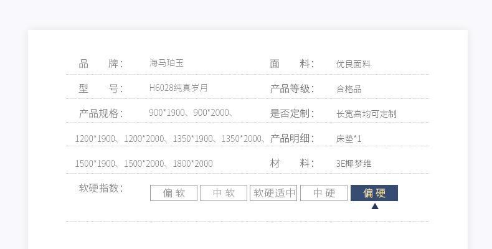Click the fabric value 优良面料
492x249 pixels.
(353, 64)
